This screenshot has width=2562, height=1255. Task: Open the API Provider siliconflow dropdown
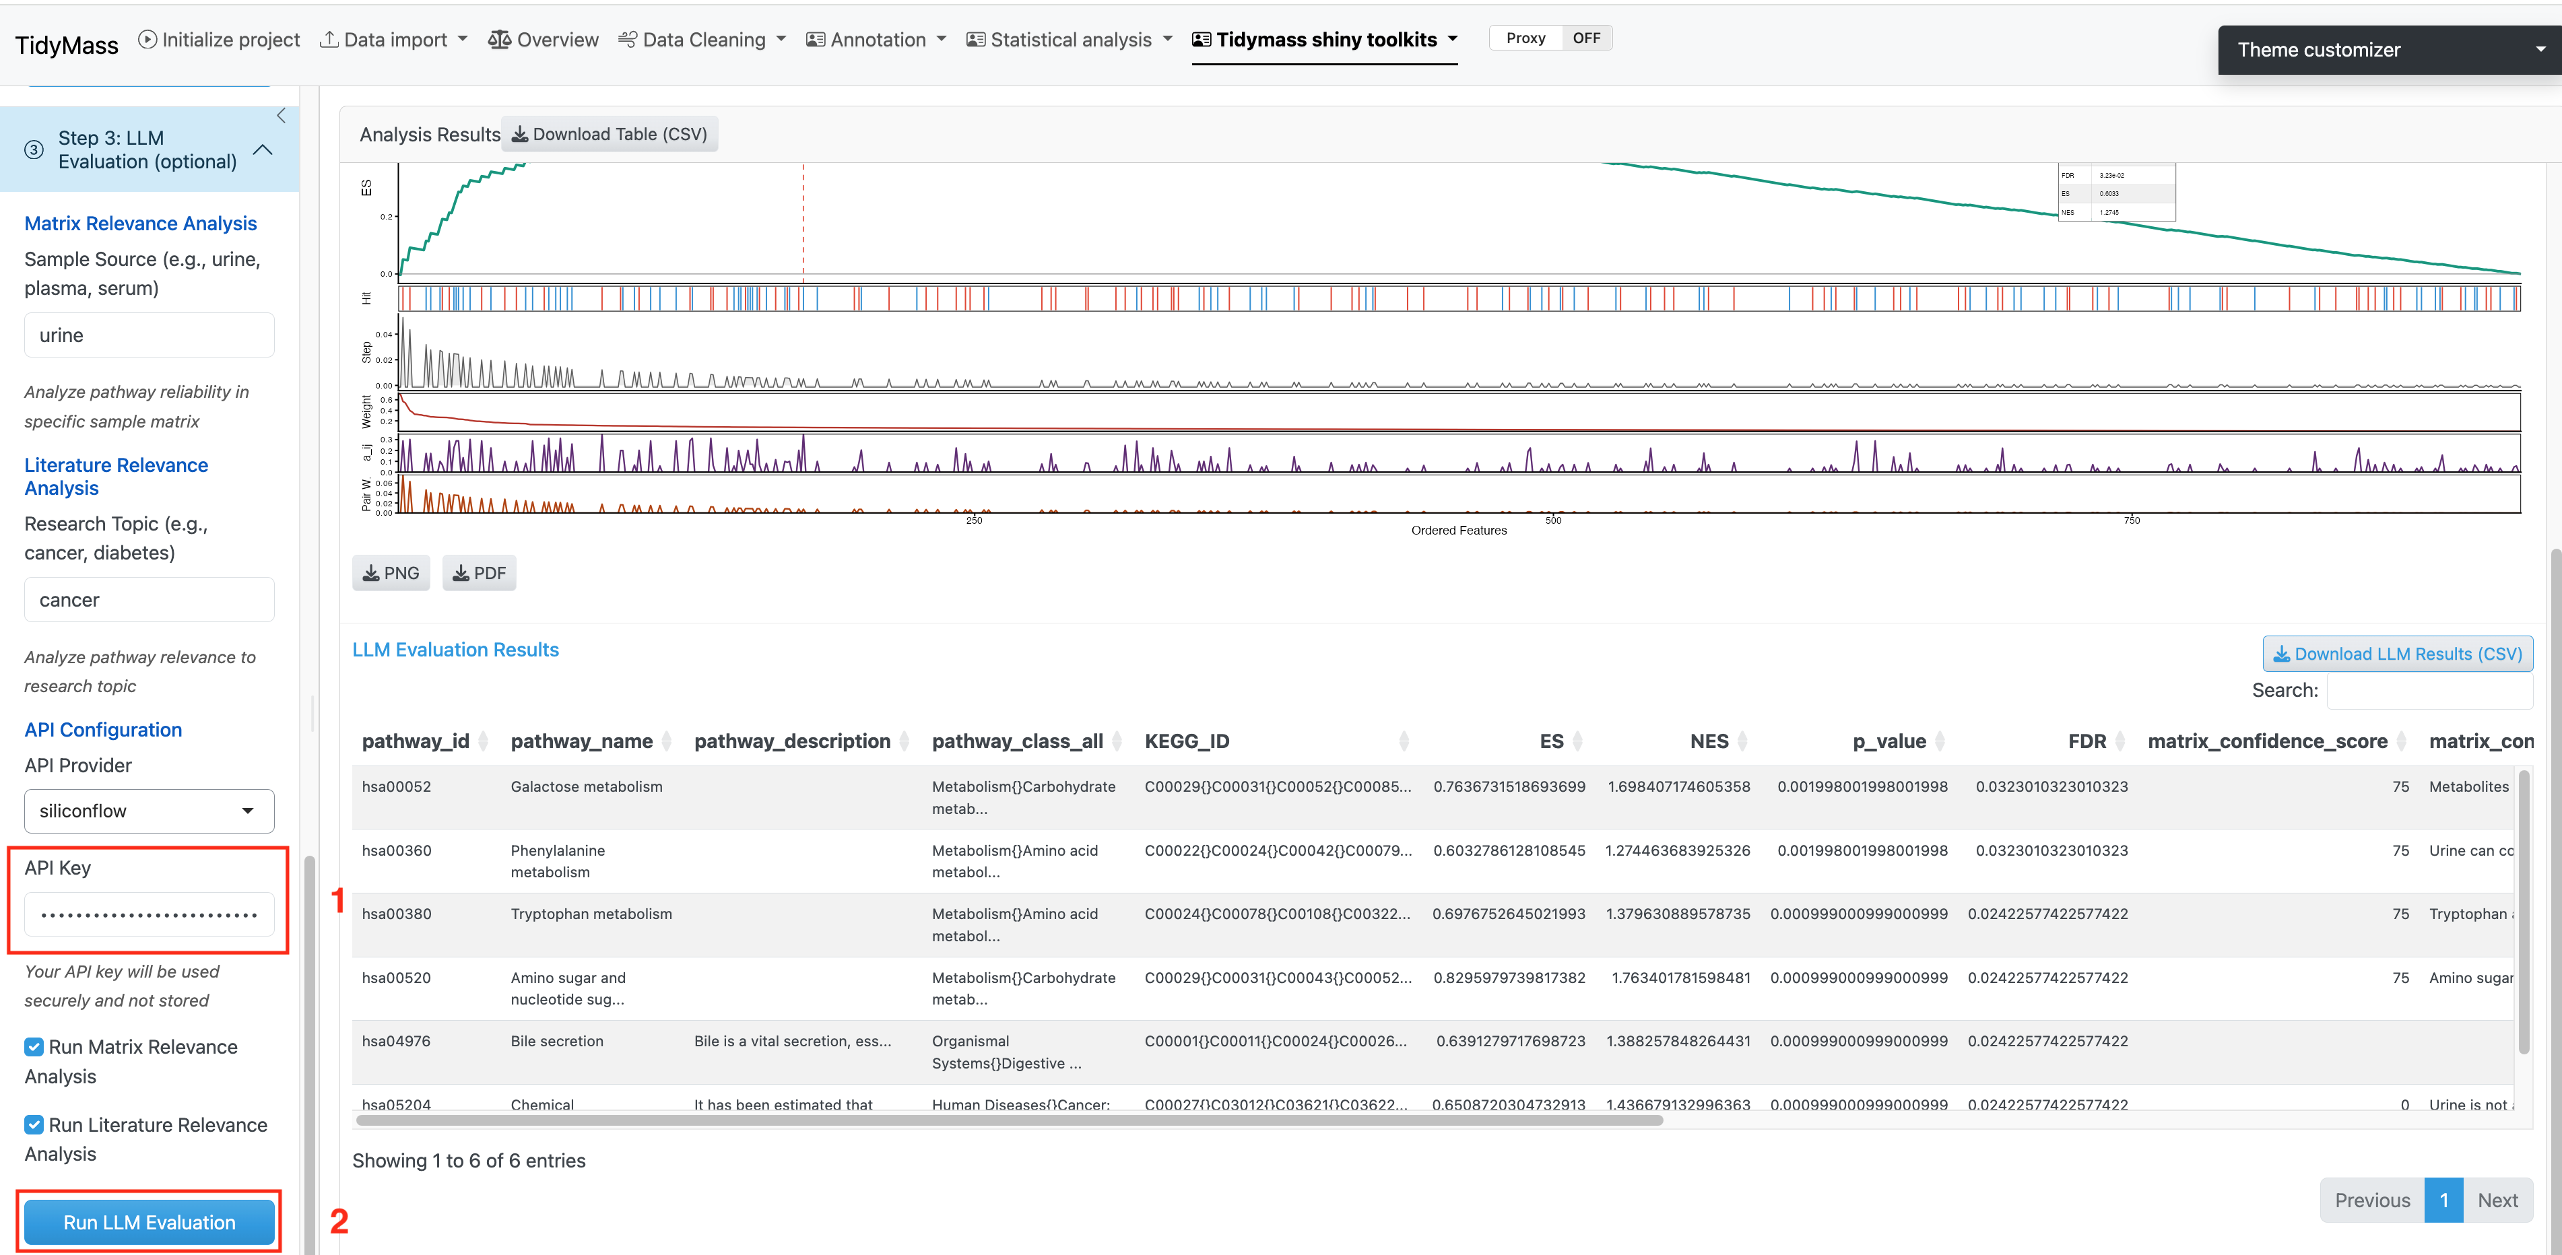point(150,811)
